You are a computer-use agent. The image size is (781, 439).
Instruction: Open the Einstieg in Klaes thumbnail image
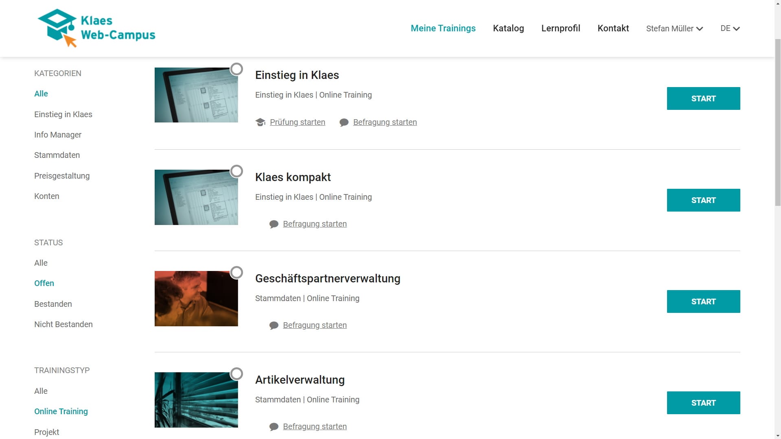click(196, 95)
